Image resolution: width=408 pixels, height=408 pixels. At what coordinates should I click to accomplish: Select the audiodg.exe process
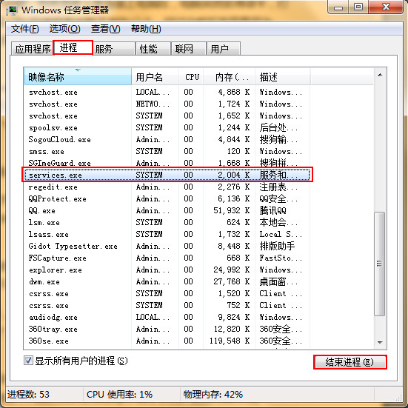pos(167,317)
